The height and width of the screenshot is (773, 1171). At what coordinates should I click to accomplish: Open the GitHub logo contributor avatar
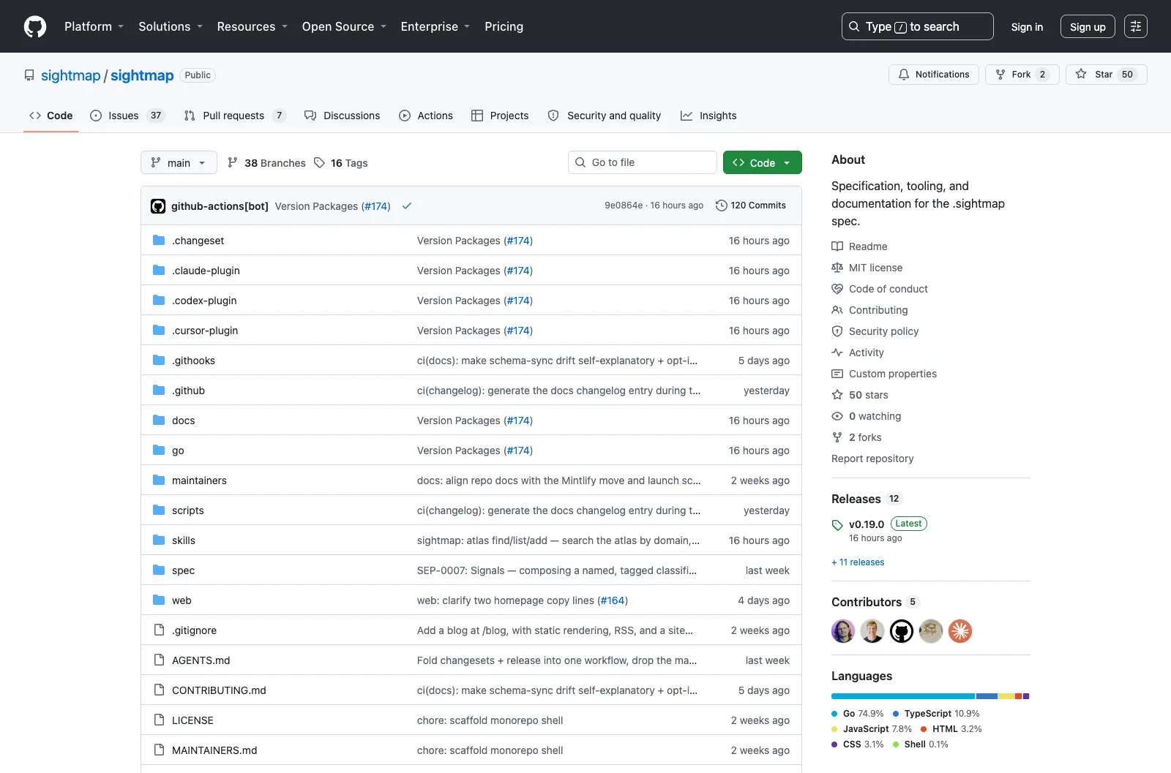pyautogui.click(x=902, y=631)
